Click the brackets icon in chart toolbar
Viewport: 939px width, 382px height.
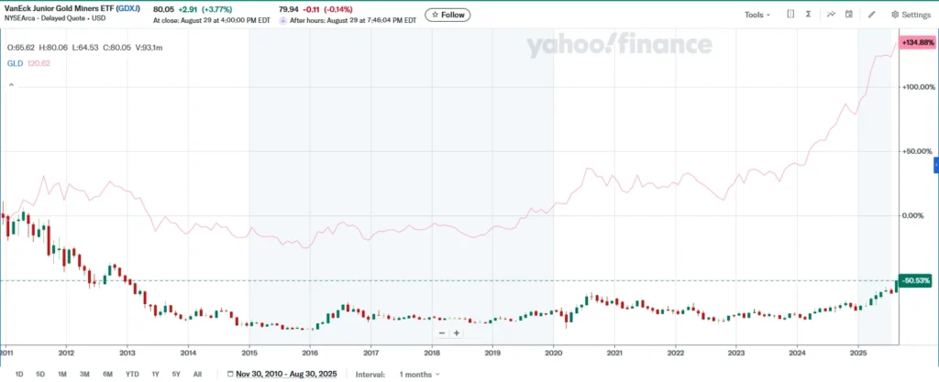coord(791,15)
